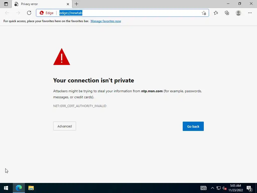Open the clock showing 5:05 AM
Screen dimensions: 257x193
tap(235, 188)
